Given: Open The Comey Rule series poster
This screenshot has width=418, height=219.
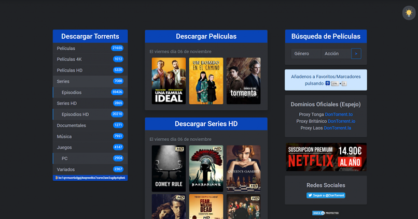Looking at the screenshot, I should tap(169, 168).
